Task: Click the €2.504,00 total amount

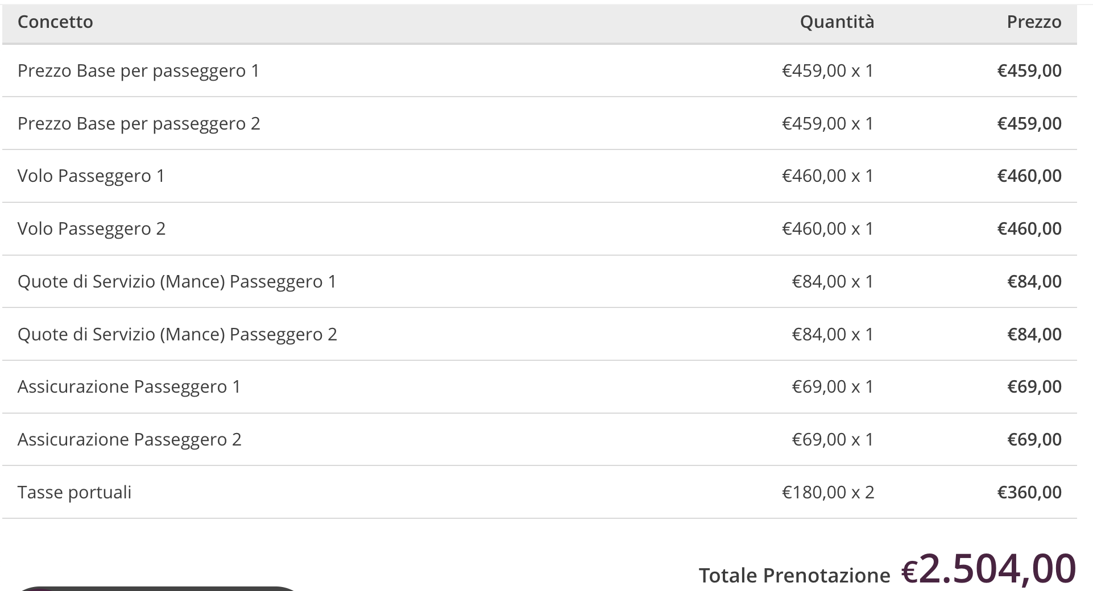Action: (988, 569)
